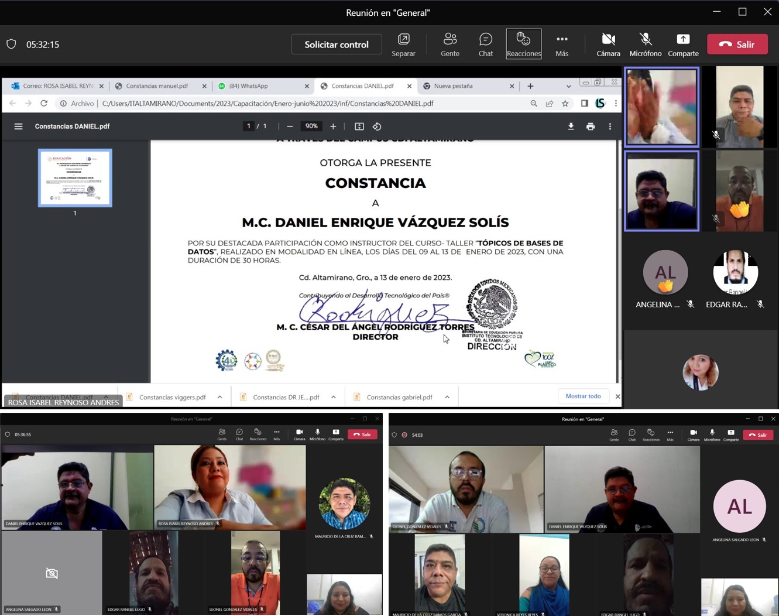Screen dimensions: 779x616
Task: Open Chat in bottom-left meeting window
Action: pos(239,434)
